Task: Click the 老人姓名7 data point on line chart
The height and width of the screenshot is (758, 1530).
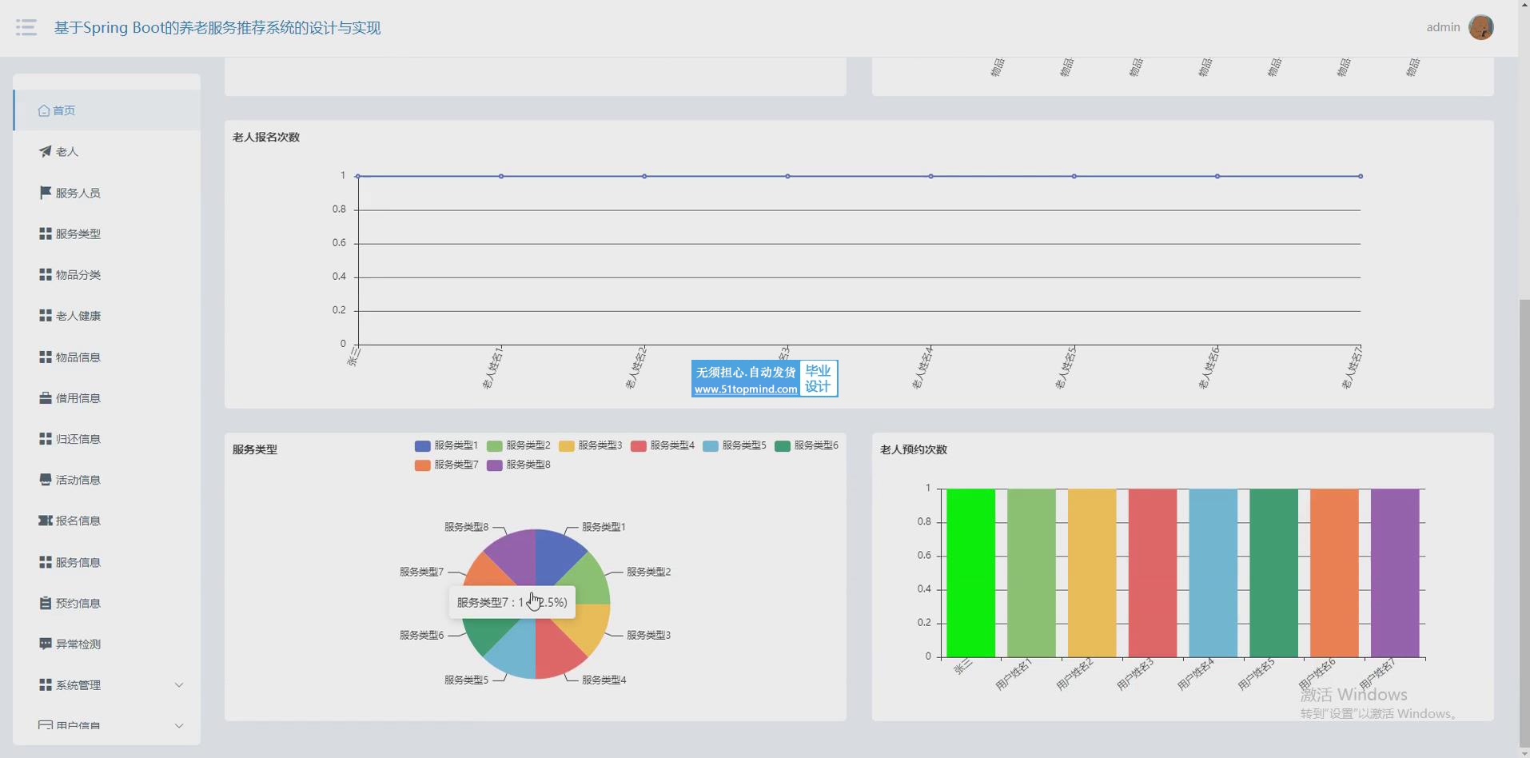Action: [1361, 176]
